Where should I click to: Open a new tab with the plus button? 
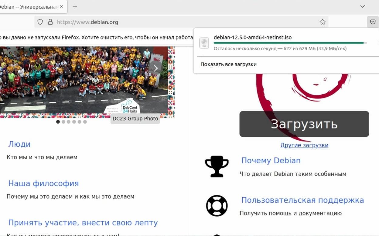(x=75, y=7)
